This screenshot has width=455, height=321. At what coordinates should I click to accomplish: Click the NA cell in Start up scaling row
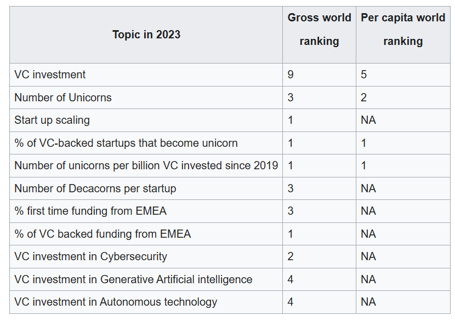[368, 120]
